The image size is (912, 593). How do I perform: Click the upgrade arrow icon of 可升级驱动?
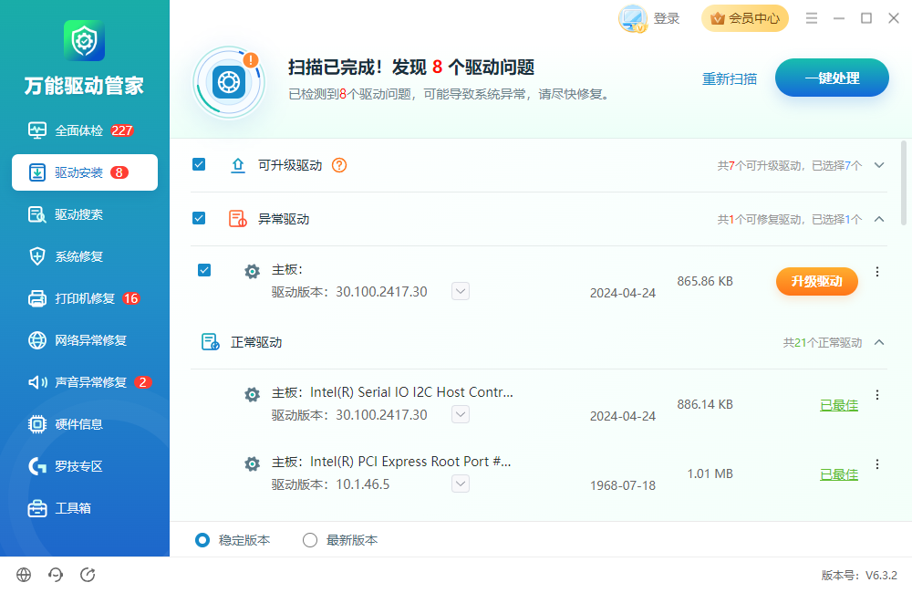(238, 165)
